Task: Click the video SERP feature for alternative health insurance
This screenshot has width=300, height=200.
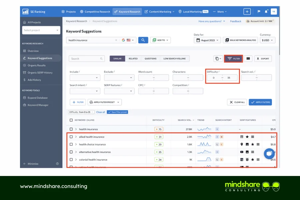Action: click(242, 152)
